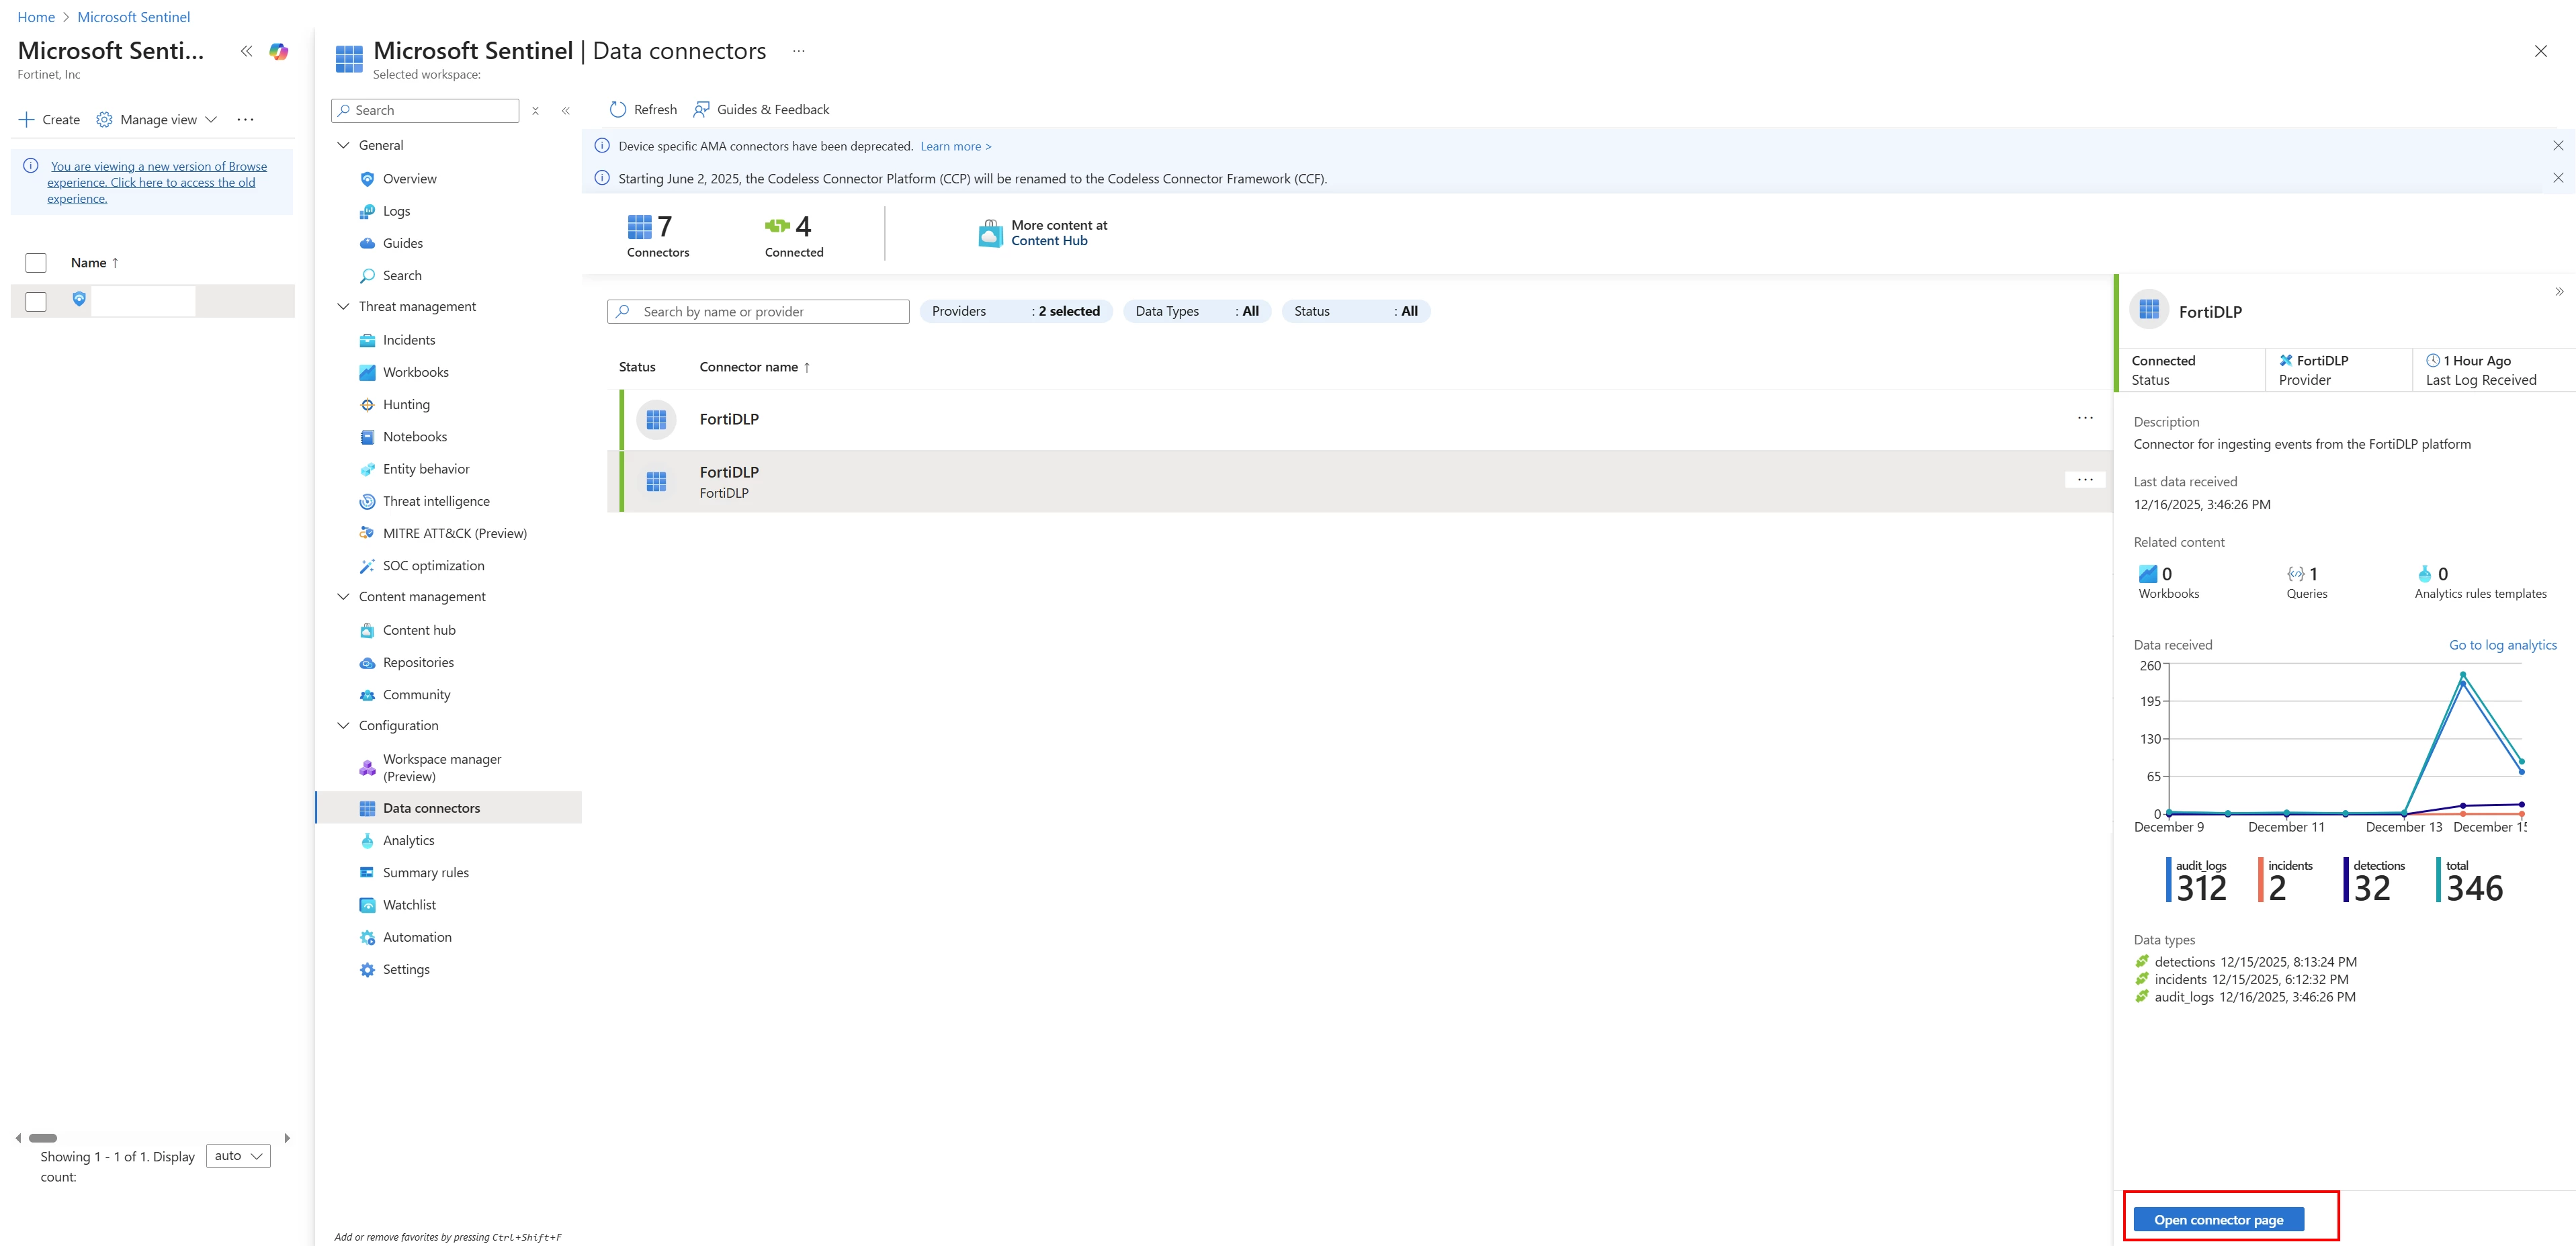Open Guides & Feedback
Image resolution: width=2576 pixels, height=1246 pixels.
761,110
